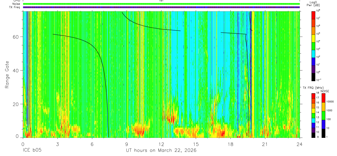
Task: Click the '6' tick on the UT hours axis
Action: coord(92,144)
